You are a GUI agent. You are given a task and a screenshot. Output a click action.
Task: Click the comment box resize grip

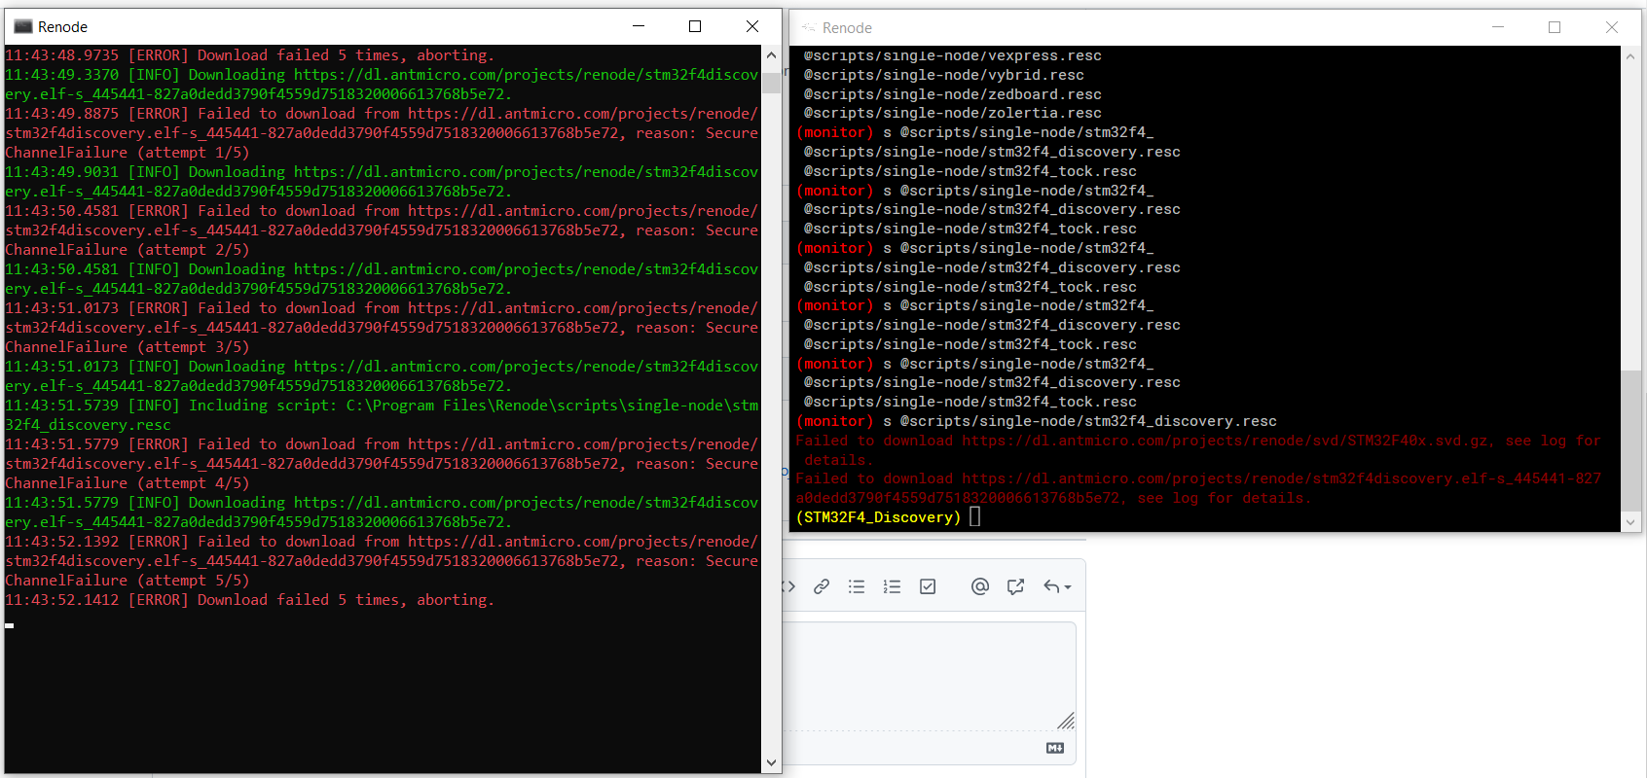(1066, 721)
